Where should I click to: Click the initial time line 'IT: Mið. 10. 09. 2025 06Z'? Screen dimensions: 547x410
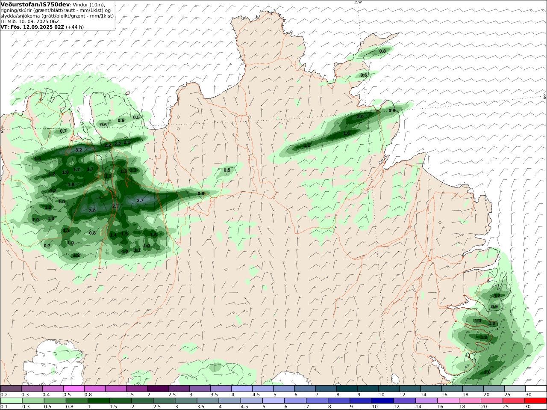click(29, 21)
